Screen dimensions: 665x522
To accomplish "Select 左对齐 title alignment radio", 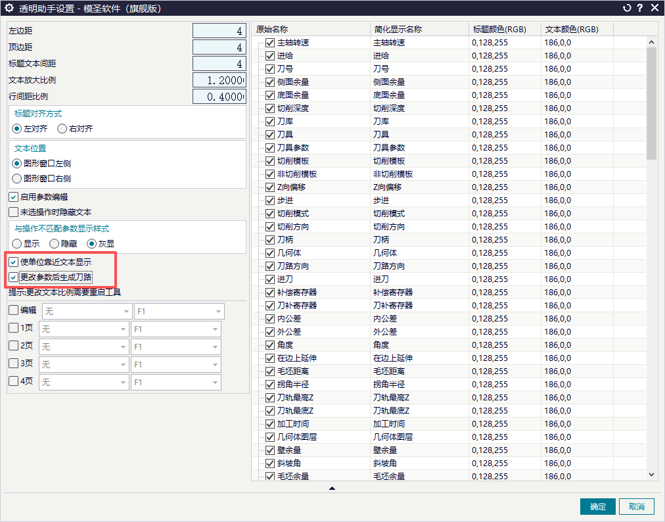I will pos(17,129).
